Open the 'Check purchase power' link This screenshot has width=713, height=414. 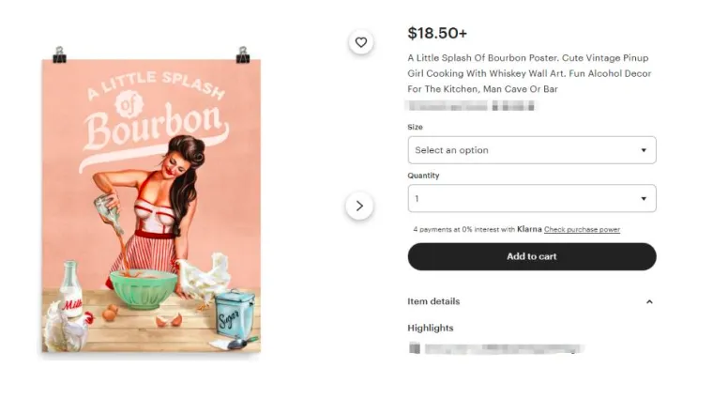click(582, 229)
